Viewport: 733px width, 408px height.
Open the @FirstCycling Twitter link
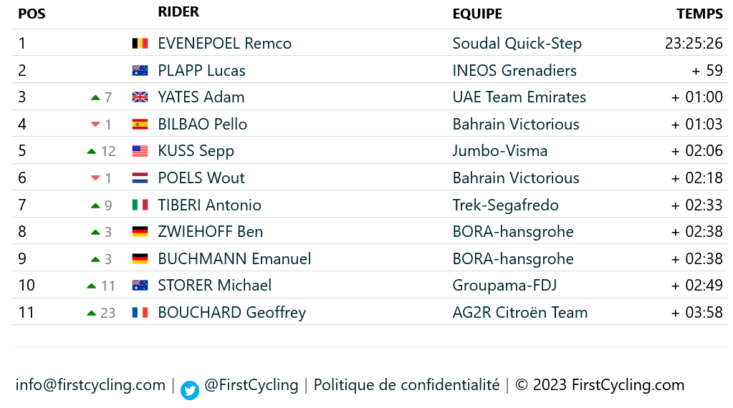point(251,385)
